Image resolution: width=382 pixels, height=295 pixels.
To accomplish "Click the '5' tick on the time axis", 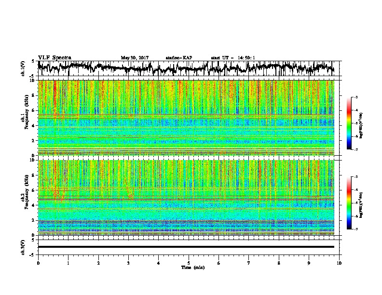I will (189, 263).
